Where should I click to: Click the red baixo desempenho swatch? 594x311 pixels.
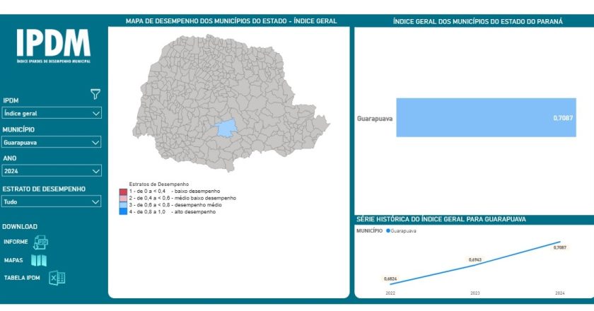123,192
